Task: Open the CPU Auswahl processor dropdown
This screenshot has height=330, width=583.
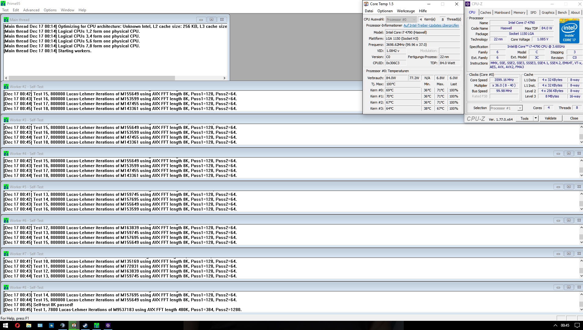Action: pos(401,20)
